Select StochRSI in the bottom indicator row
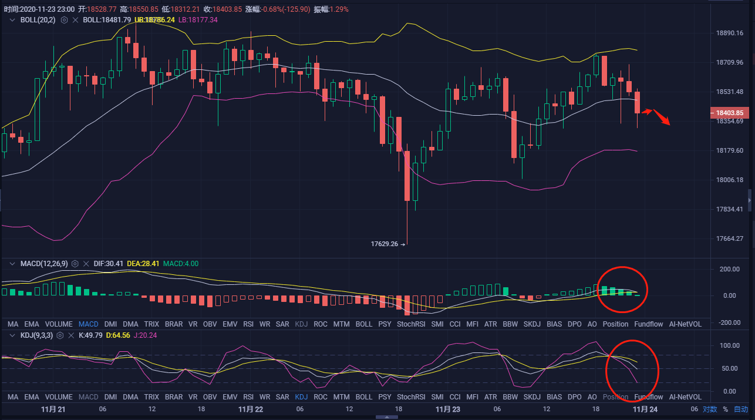The height and width of the screenshot is (420, 755). tap(410, 397)
